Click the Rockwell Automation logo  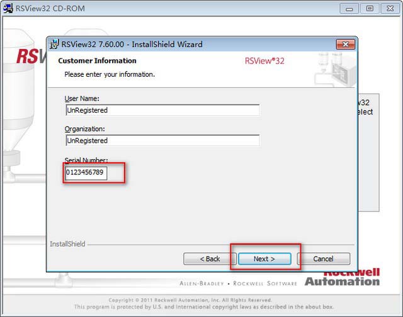point(342,279)
